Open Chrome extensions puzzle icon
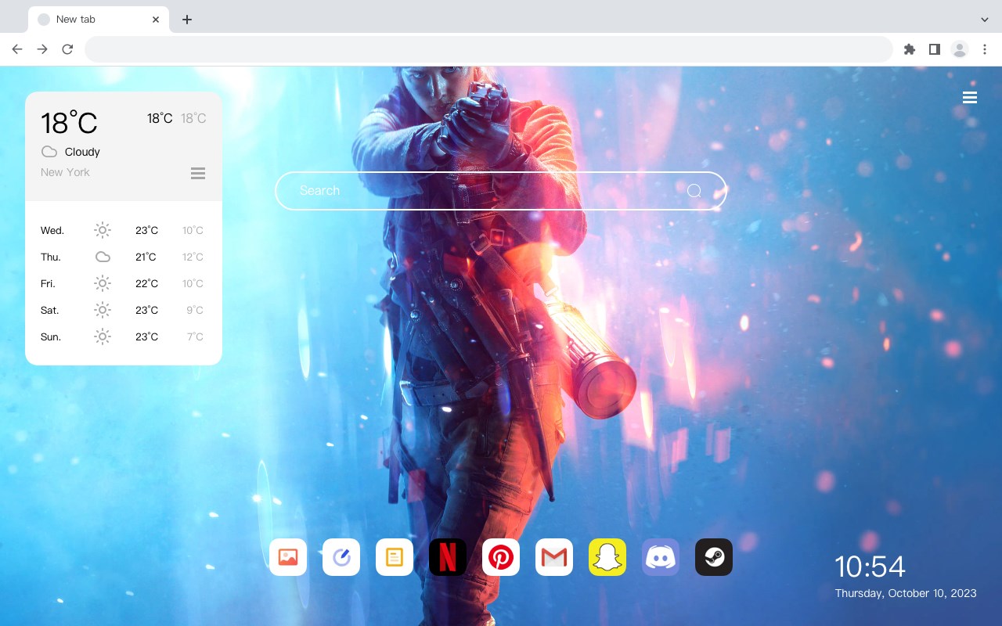The height and width of the screenshot is (626, 1002). pos(909,49)
